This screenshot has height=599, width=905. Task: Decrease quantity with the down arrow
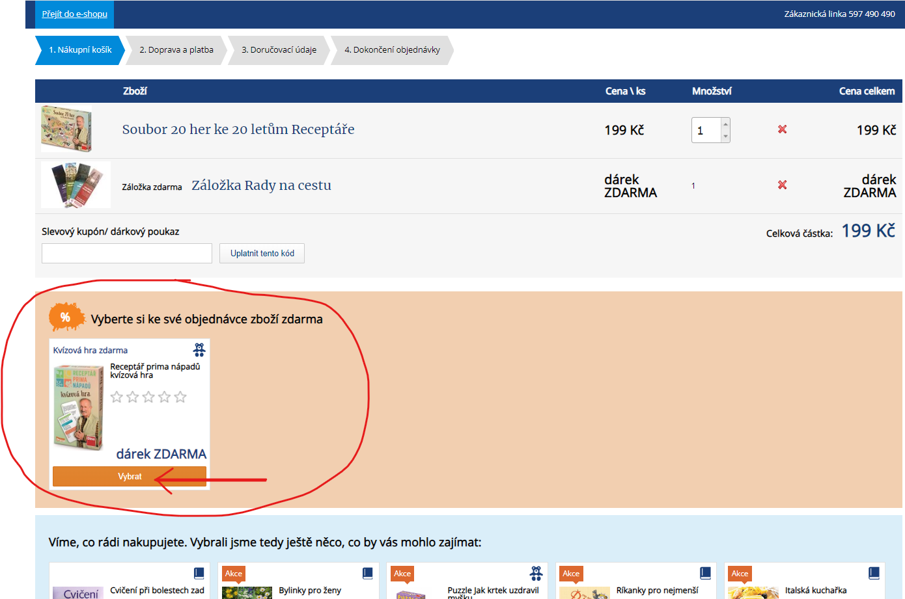[x=725, y=136]
